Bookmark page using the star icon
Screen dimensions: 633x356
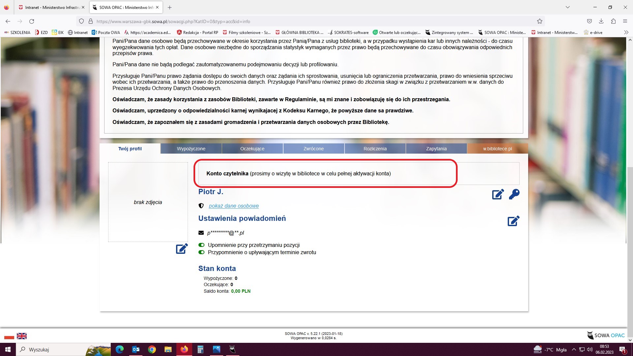(540, 21)
